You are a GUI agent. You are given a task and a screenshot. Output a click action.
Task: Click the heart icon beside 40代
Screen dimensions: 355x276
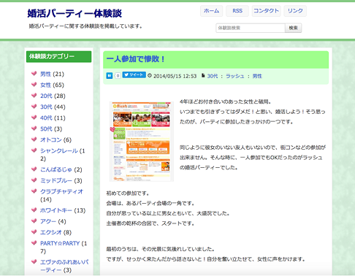pyautogui.click(x=34, y=117)
